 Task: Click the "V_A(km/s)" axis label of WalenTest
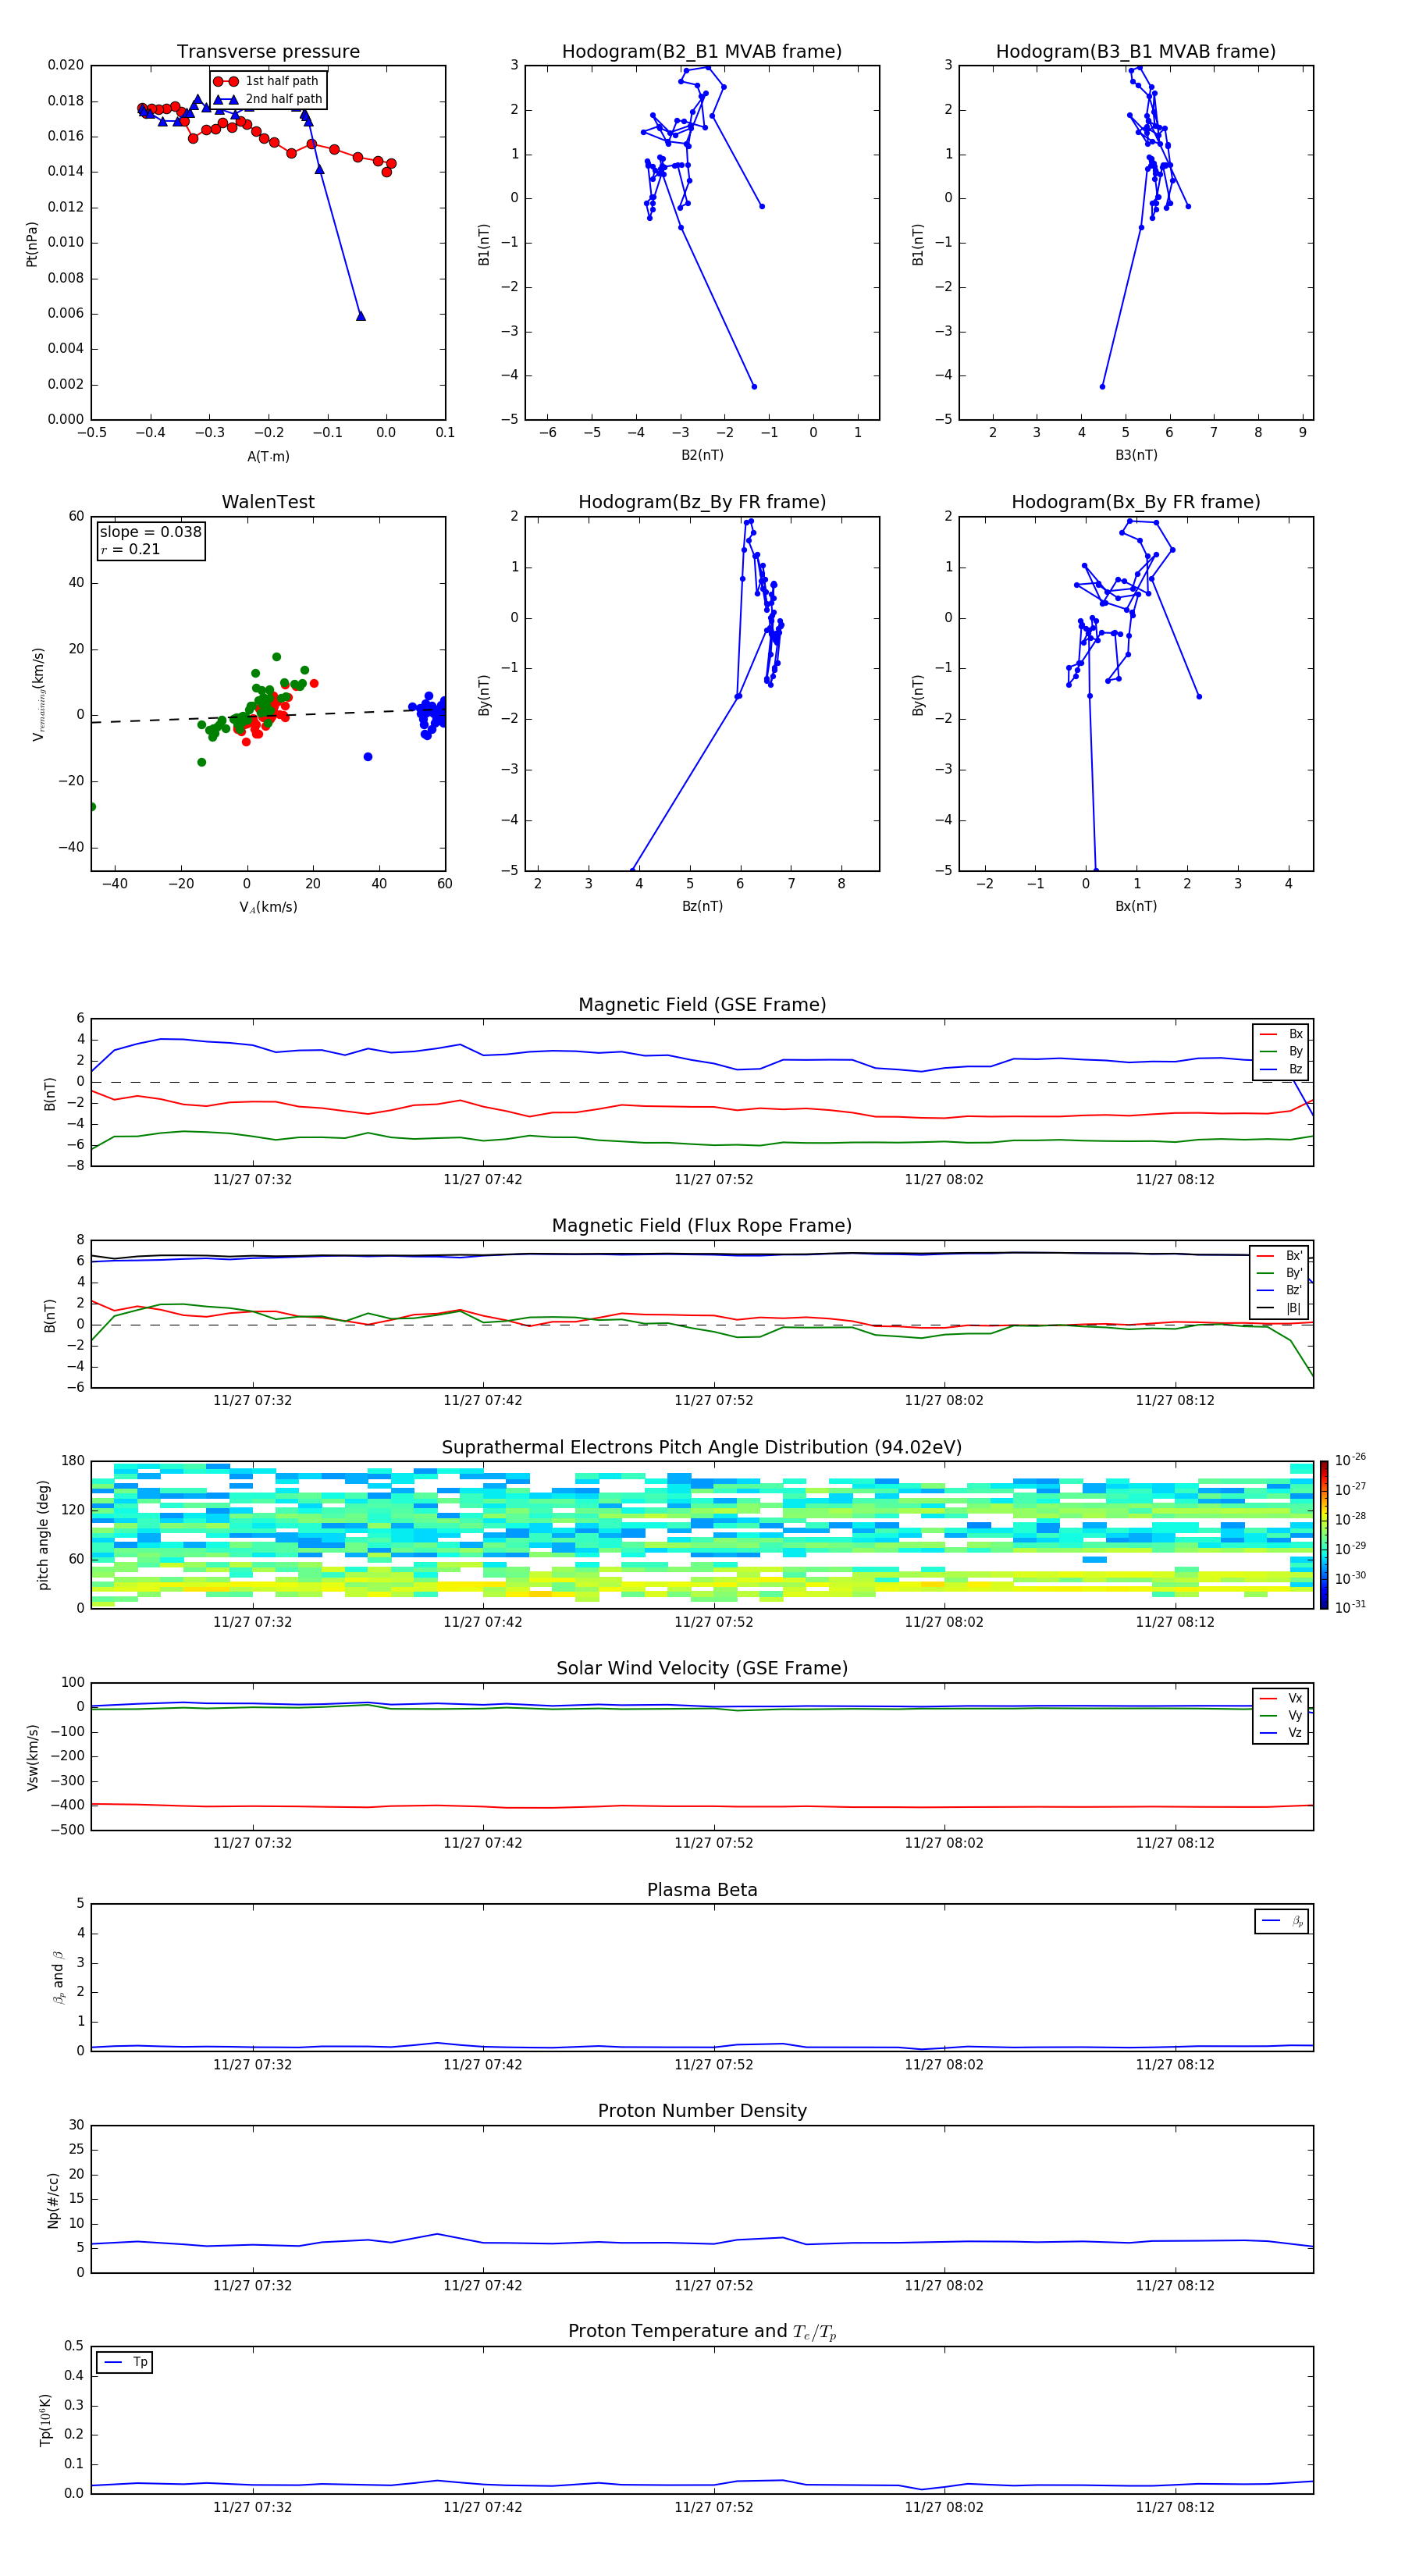[268, 907]
